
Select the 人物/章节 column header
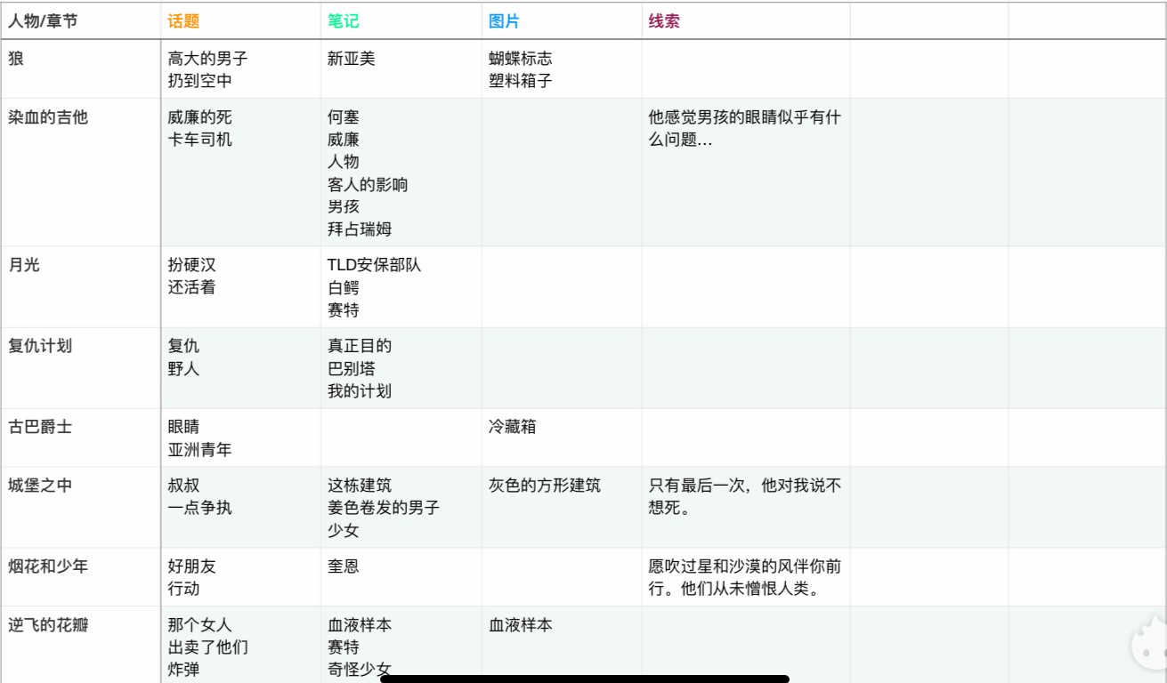pos(43,21)
